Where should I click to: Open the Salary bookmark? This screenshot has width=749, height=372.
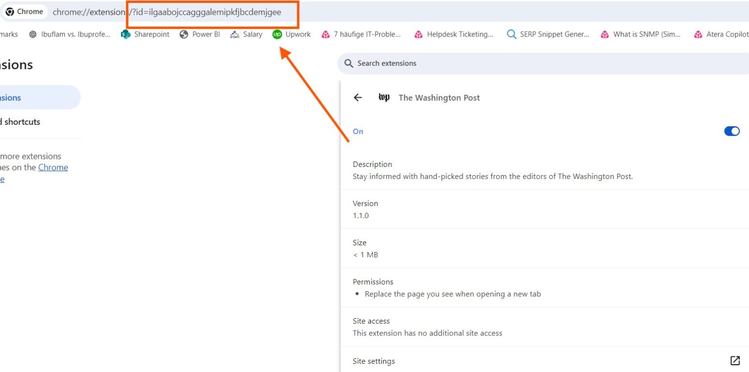point(246,34)
